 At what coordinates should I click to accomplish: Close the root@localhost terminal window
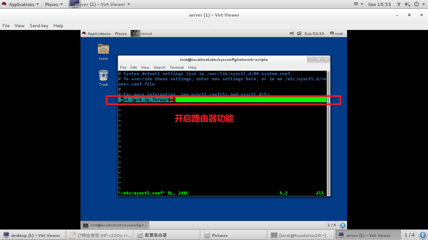[x=326, y=59]
